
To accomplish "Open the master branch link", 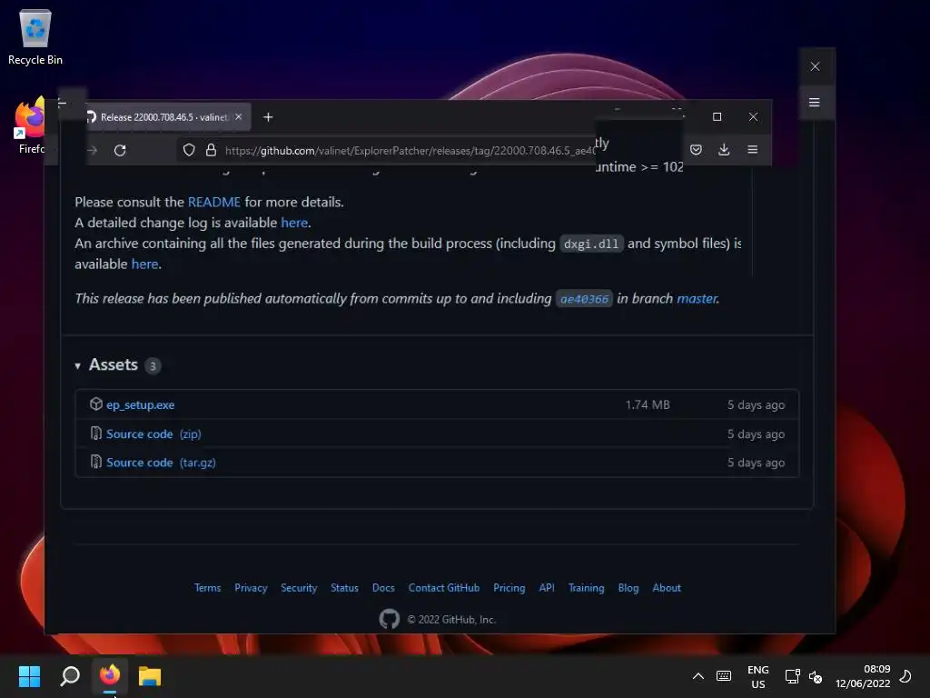I will tap(697, 298).
